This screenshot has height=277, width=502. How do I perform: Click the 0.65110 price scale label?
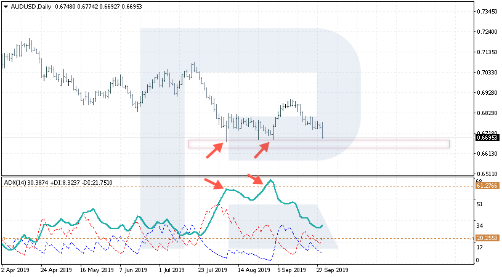[x=487, y=174]
